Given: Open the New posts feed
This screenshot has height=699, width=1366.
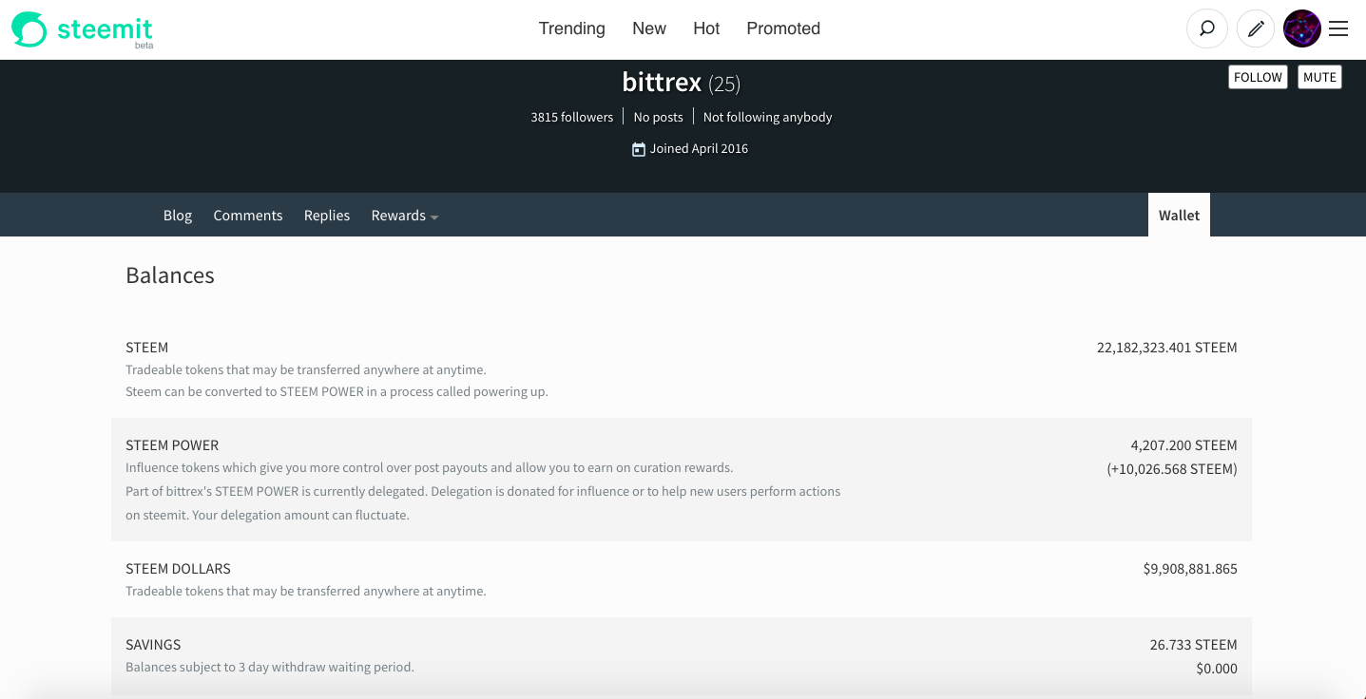Looking at the screenshot, I should pos(649,28).
